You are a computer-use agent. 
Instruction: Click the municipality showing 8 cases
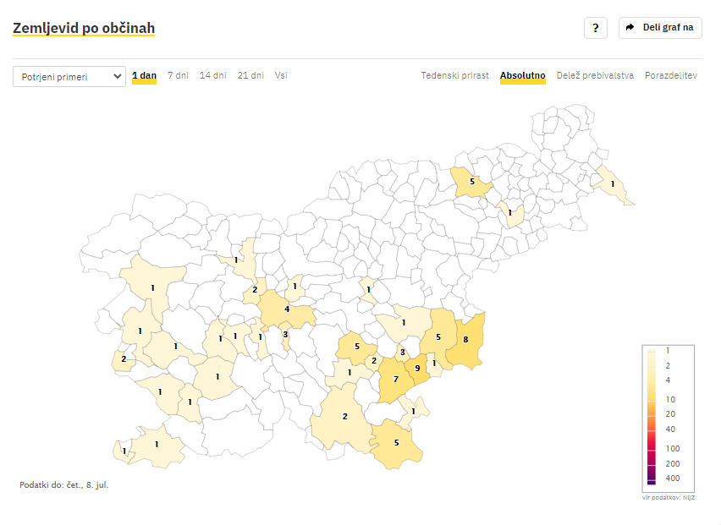[467, 341]
